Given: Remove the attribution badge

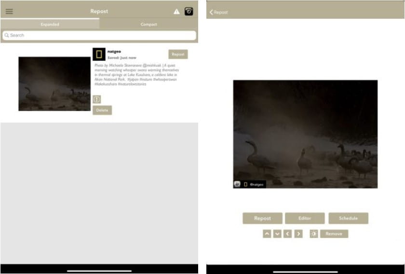Looking at the screenshot, I should (334, 234).
